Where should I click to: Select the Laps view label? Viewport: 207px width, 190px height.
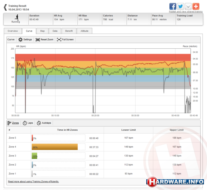coord(30,123)
